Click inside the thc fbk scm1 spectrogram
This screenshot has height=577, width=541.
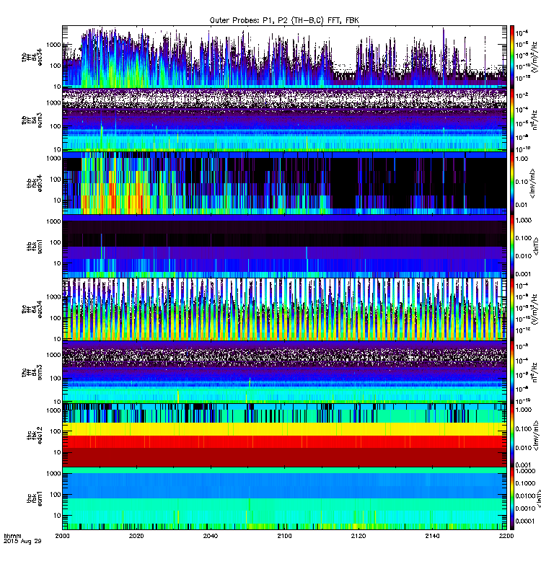284,498
